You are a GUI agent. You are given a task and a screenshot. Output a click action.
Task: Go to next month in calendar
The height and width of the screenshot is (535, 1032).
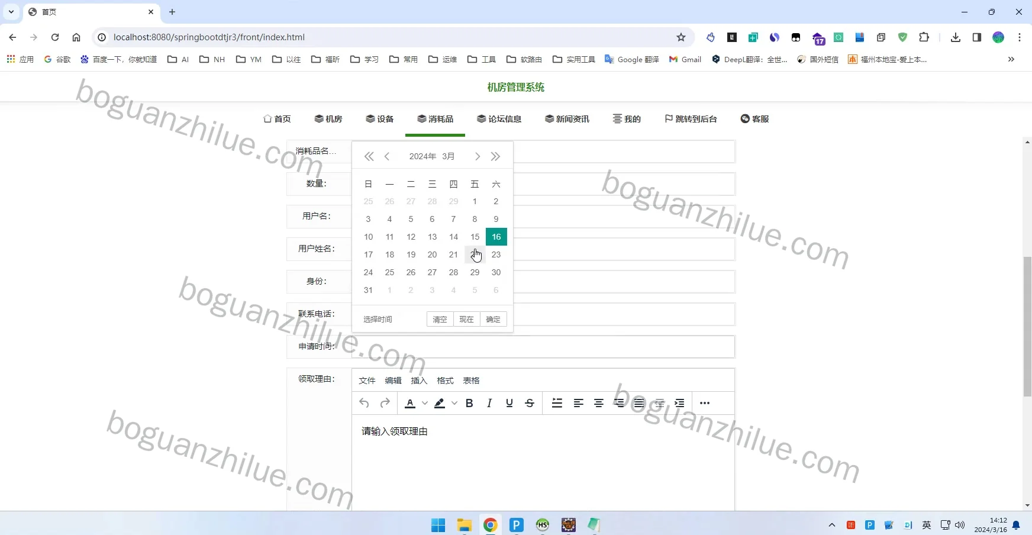pyautogui.click(x=478, y=156)
